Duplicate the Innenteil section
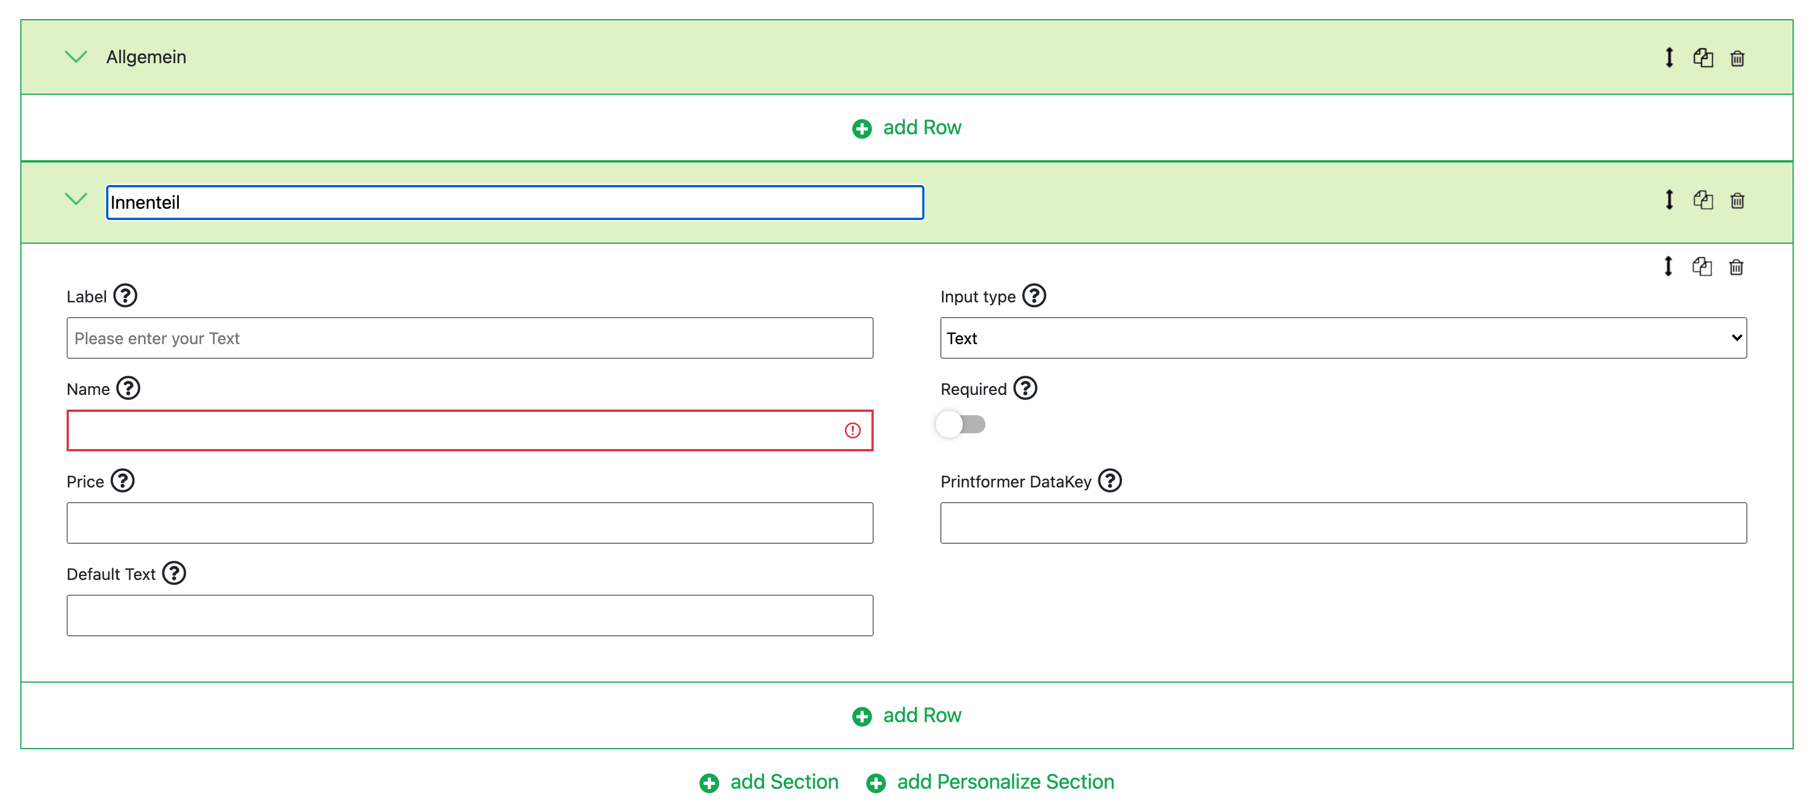Image resolution: width=1814 pixels, height=809 pixels. (1703, 201)
